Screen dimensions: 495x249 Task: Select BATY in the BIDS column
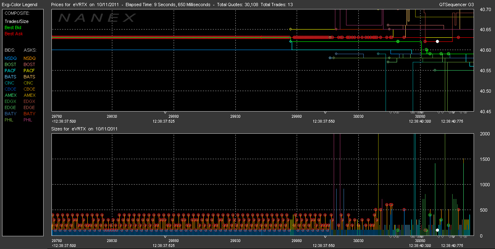point(10,114)
